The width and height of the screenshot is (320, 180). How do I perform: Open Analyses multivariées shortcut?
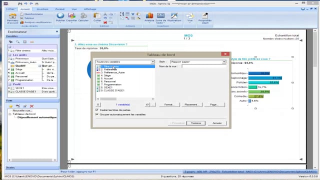(x=36, y=22)
